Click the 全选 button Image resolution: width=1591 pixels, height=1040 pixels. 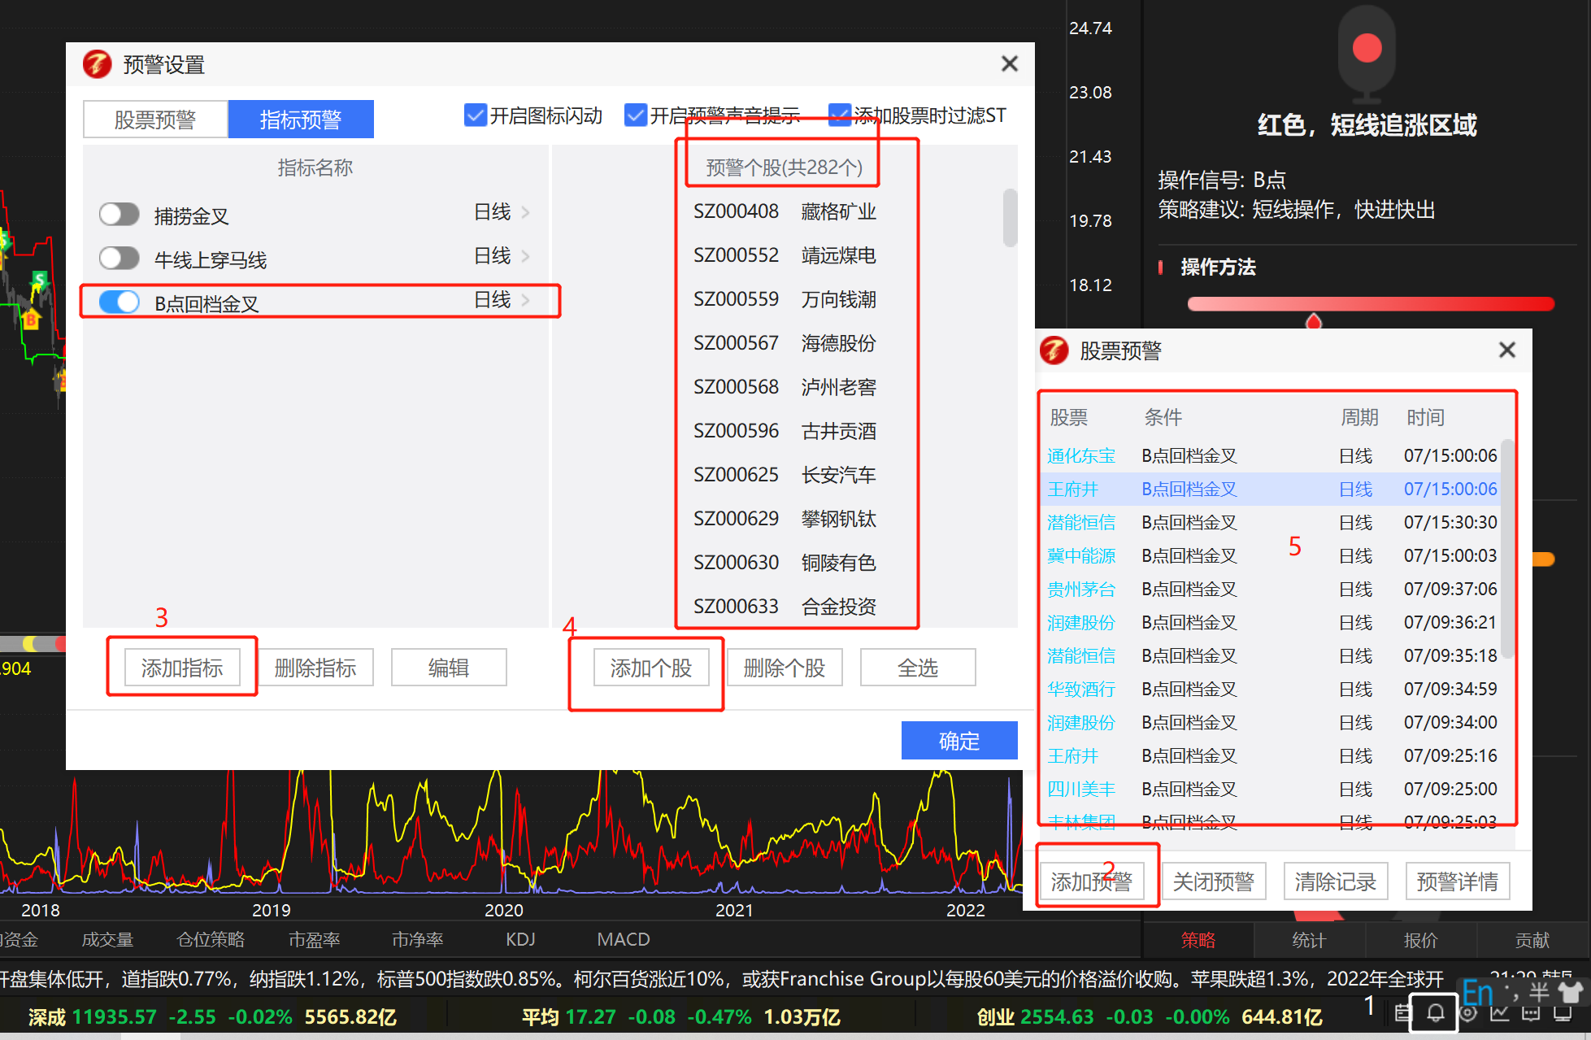tap(918, 668)
